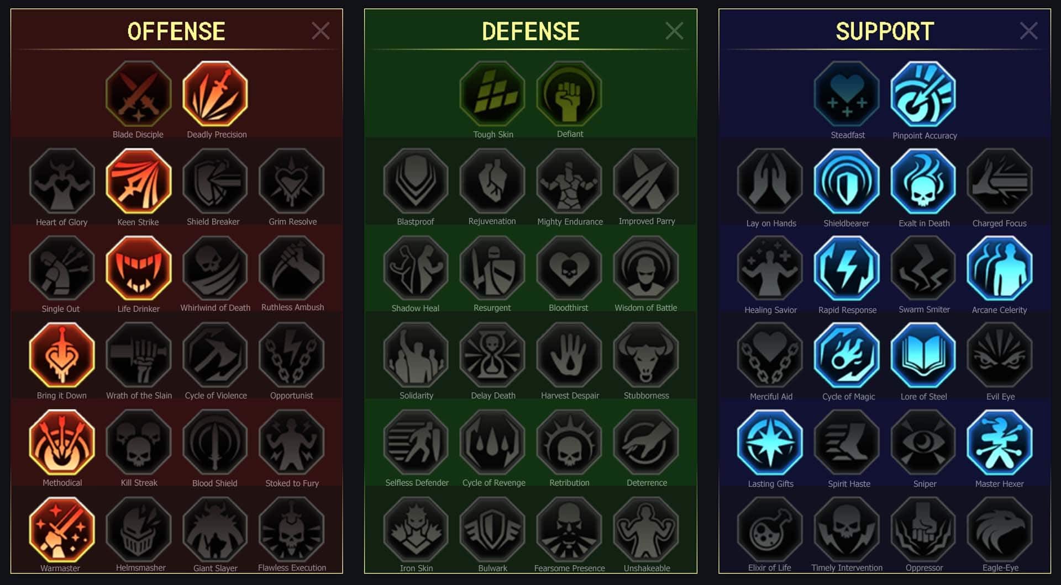Close the Support mastery panel
The image size is (1061, 585).
coord(1028,31)
